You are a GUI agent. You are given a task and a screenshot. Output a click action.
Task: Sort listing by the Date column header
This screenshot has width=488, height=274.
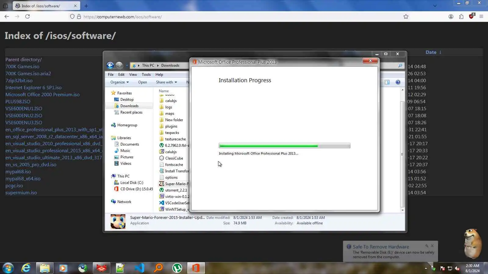pos(431,52)
